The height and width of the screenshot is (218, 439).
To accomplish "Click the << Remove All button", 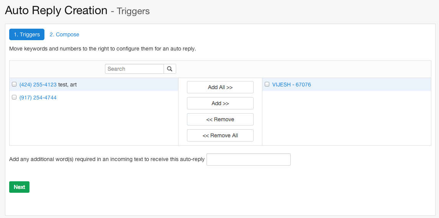I will [x=220, y=135].
